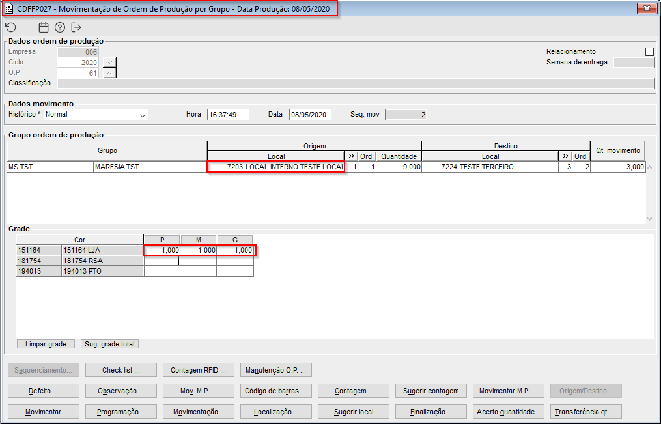Open the calendar toolbar icon
This screenshot has height=424, width=661.
(44, 27)
